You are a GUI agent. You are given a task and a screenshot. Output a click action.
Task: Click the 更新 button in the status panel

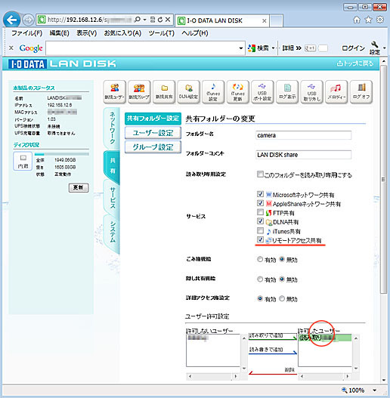coord(79,187)
